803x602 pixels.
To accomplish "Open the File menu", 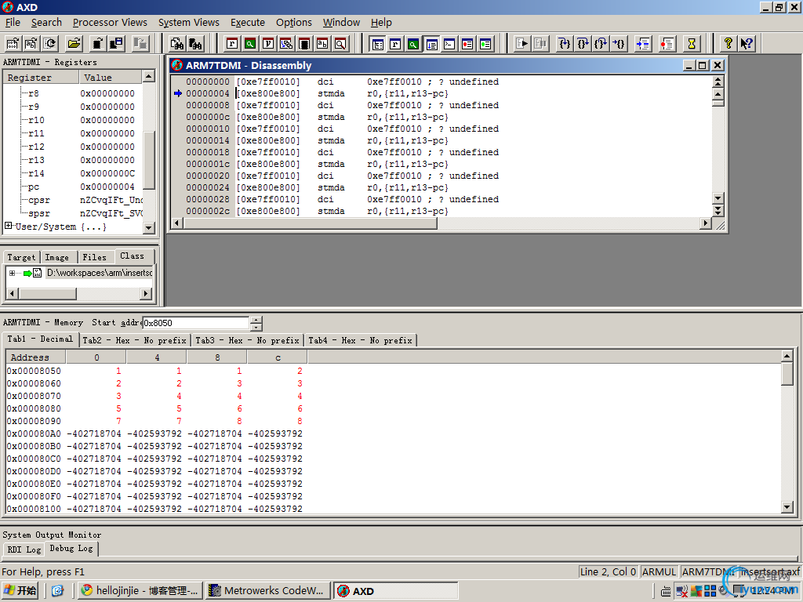I will pyautogui.click(x=13, y=23).
